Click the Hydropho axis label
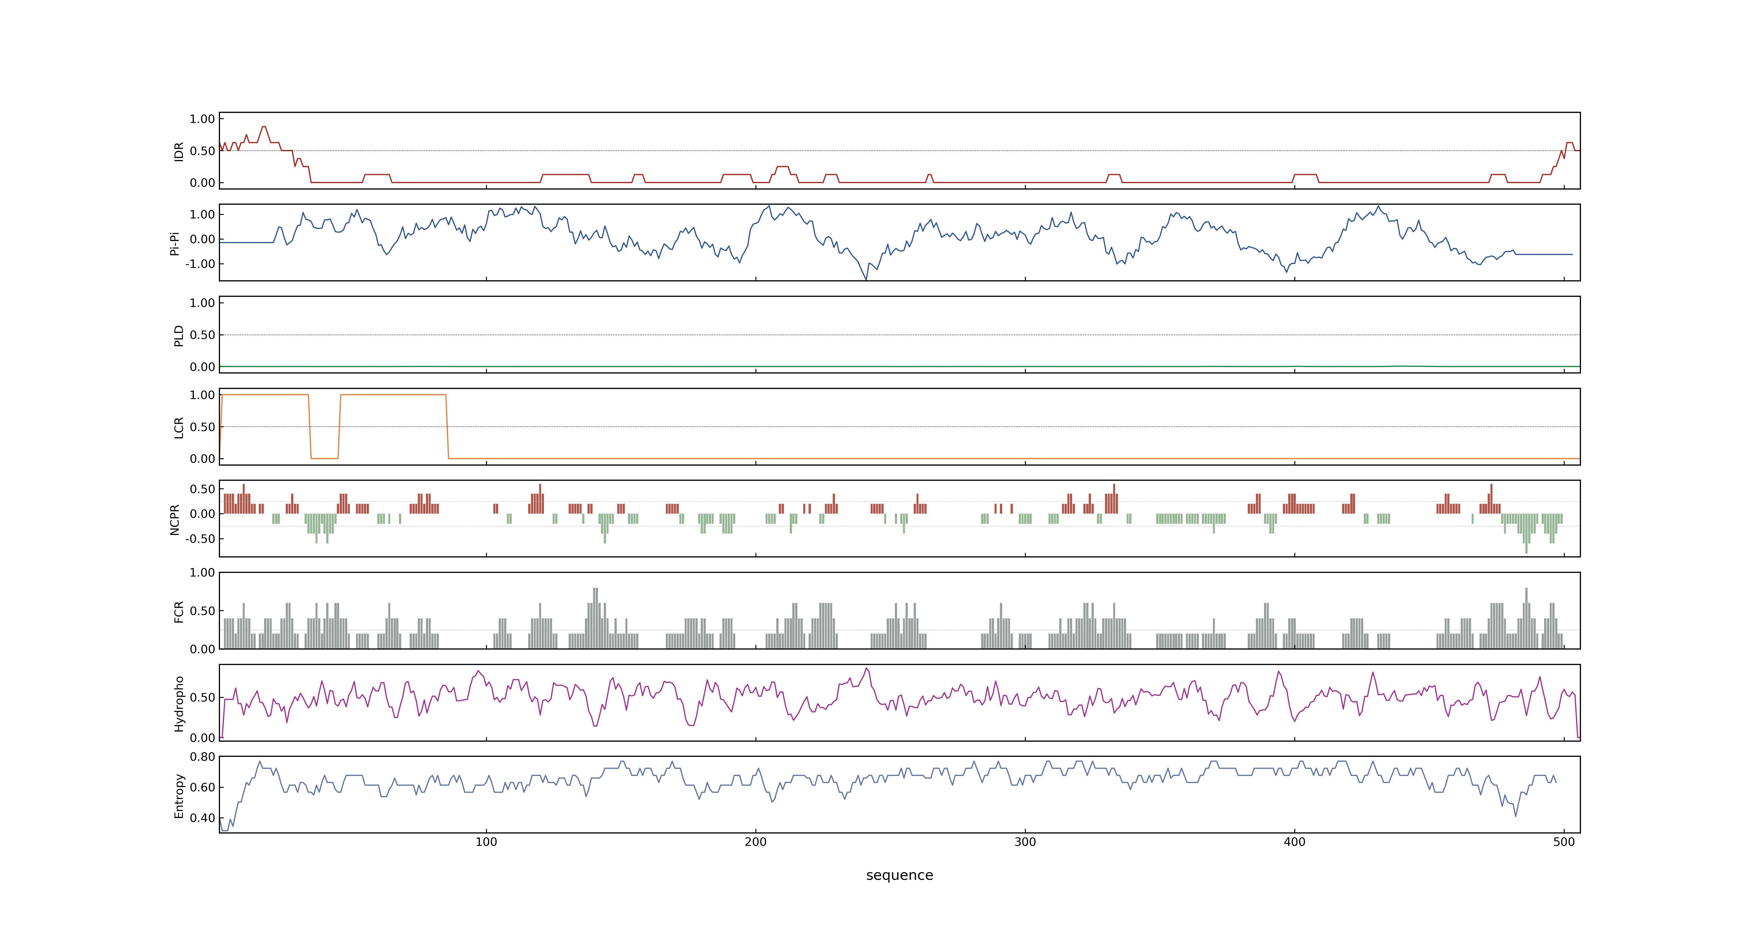Viewport: 1756px width, 936px height. (x=179, y=704)
